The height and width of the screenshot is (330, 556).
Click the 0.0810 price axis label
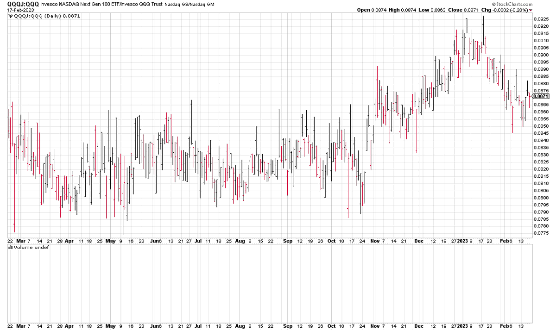541,184
